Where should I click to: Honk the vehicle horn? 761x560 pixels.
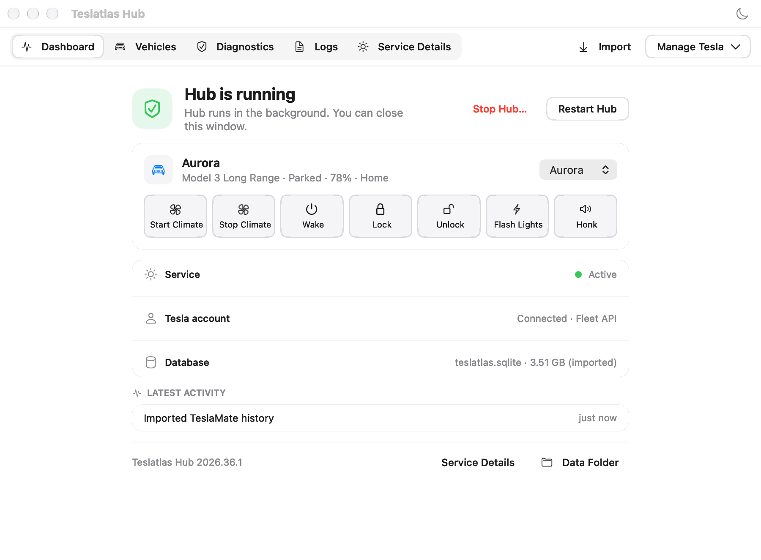(586, 216)
